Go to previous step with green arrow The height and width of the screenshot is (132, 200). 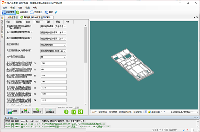[74, 112]
